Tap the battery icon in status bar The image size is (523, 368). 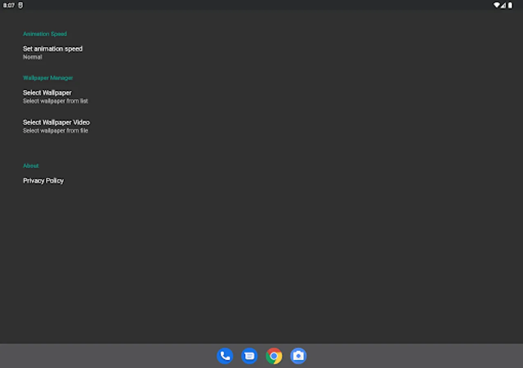[510, 5]
